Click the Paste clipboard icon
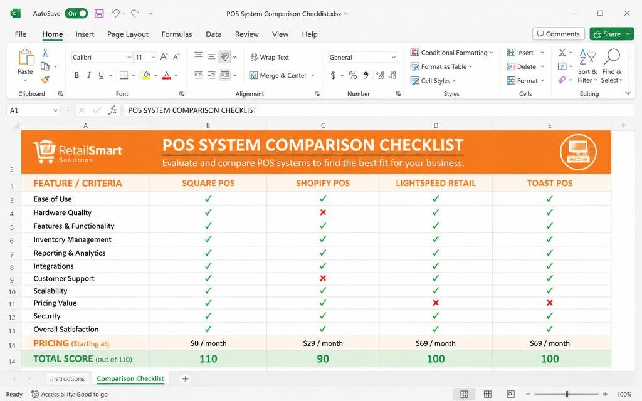 (26, 57)
